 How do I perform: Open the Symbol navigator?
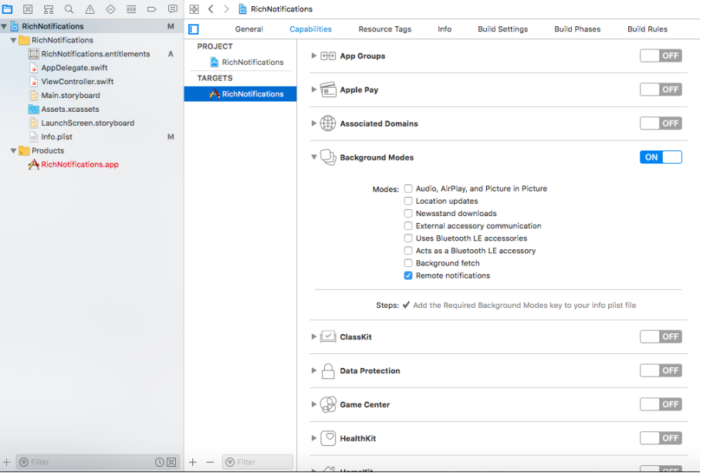49,9
